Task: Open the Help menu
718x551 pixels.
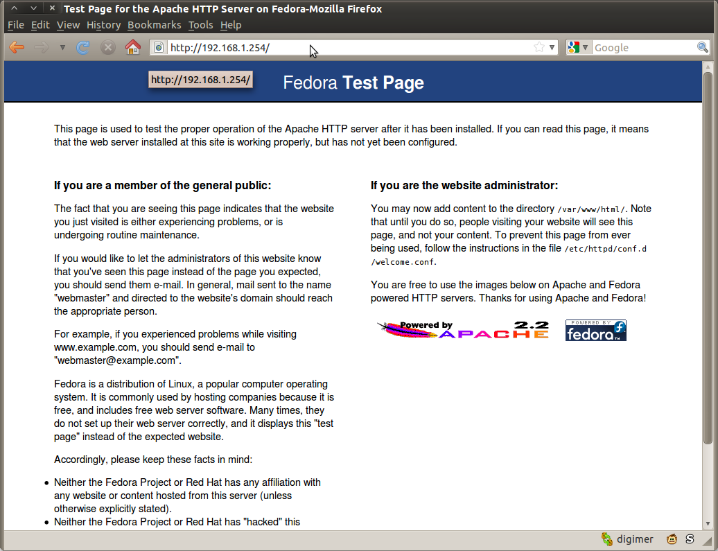Action: click(x=231, y=25)
